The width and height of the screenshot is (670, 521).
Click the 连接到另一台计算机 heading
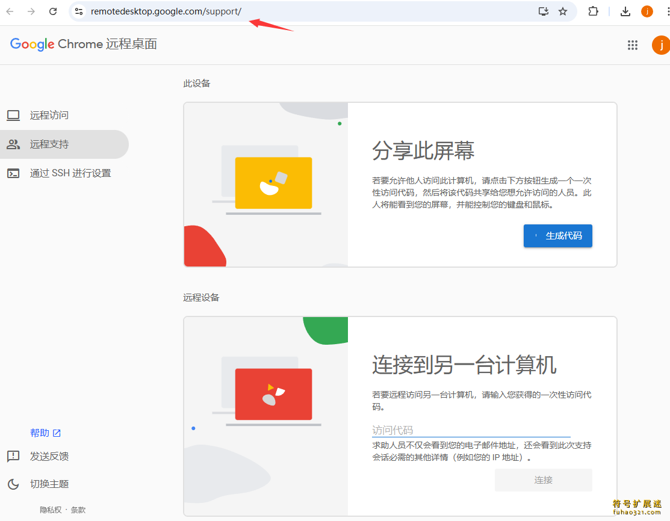(464, 365)
